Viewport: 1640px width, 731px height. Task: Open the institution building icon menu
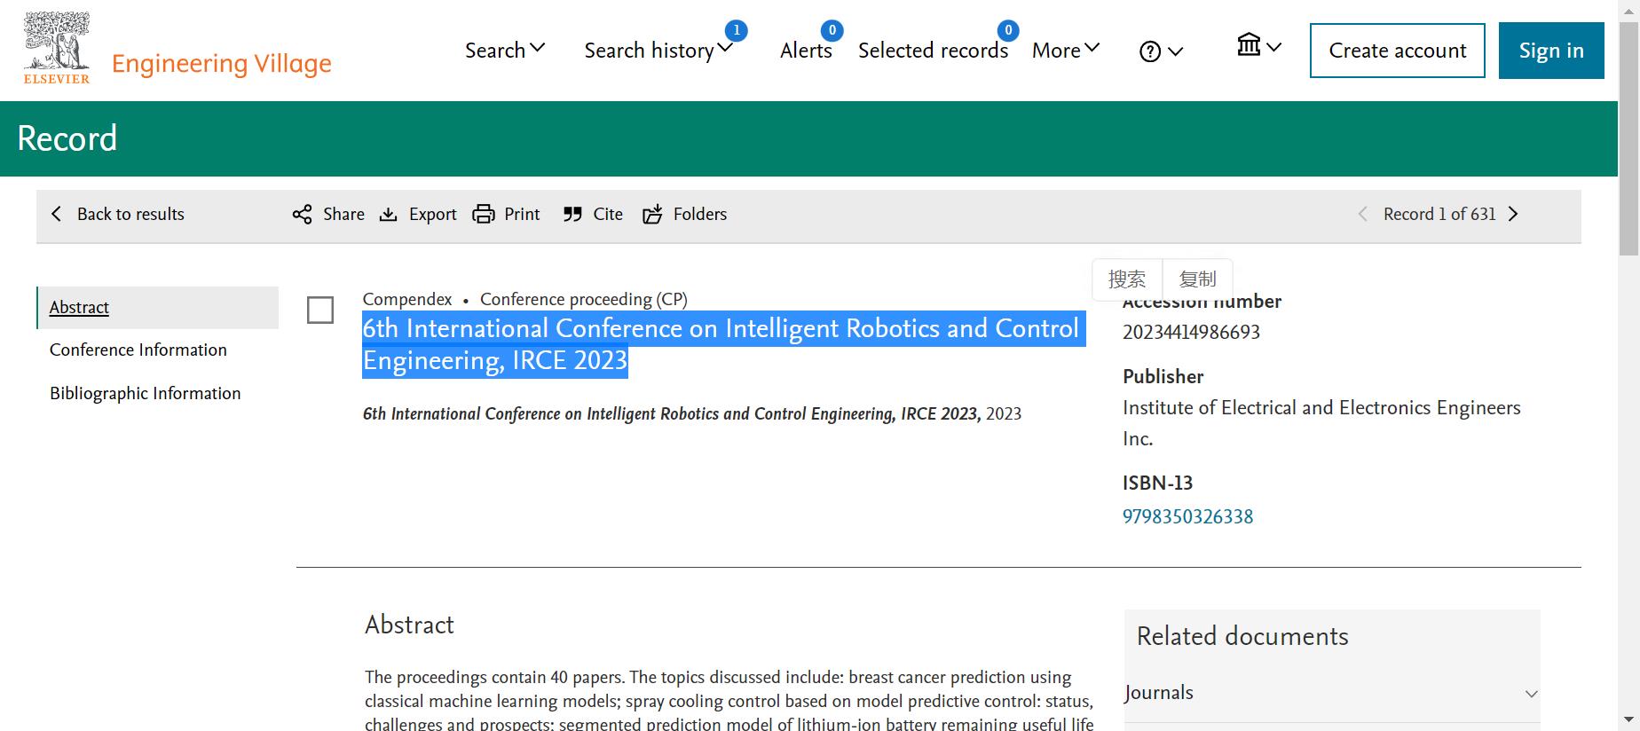point(1259,45)
